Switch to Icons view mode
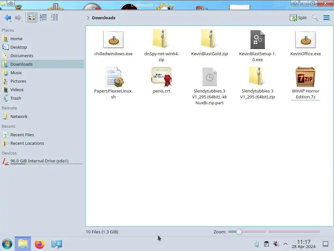The height and width of the screenshot is (251, 334). point(32,18)
